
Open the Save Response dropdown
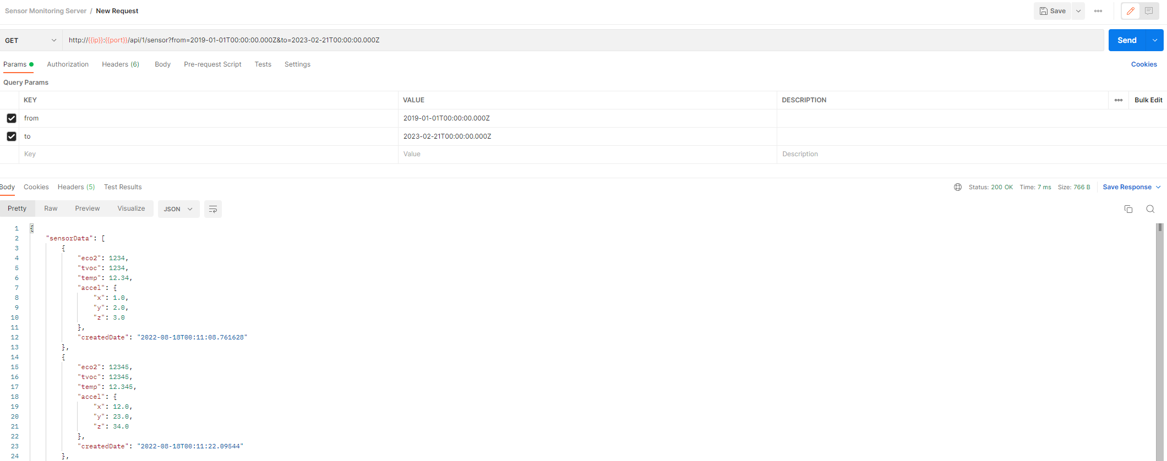point(1132,187)
